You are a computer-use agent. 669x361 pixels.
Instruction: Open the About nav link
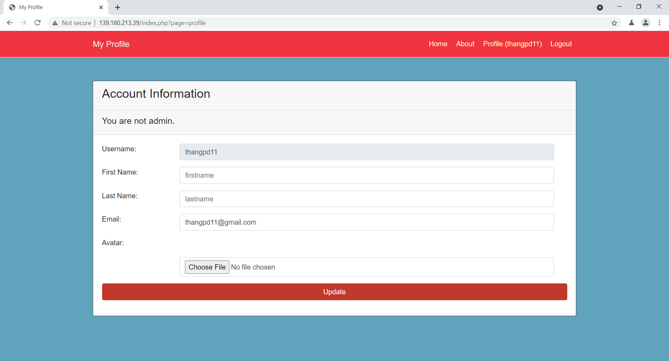pos(465,44)
